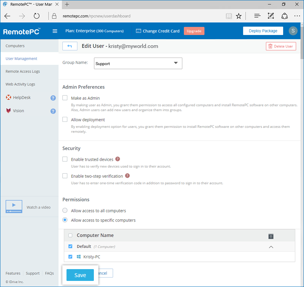Click the upload arrow icon in Computer Name header

pyautogui.click(x=271, y=236)
